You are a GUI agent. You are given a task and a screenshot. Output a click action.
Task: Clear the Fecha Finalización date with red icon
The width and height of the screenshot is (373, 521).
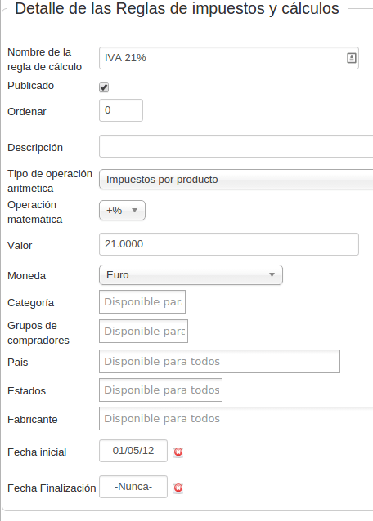[178, 488]
